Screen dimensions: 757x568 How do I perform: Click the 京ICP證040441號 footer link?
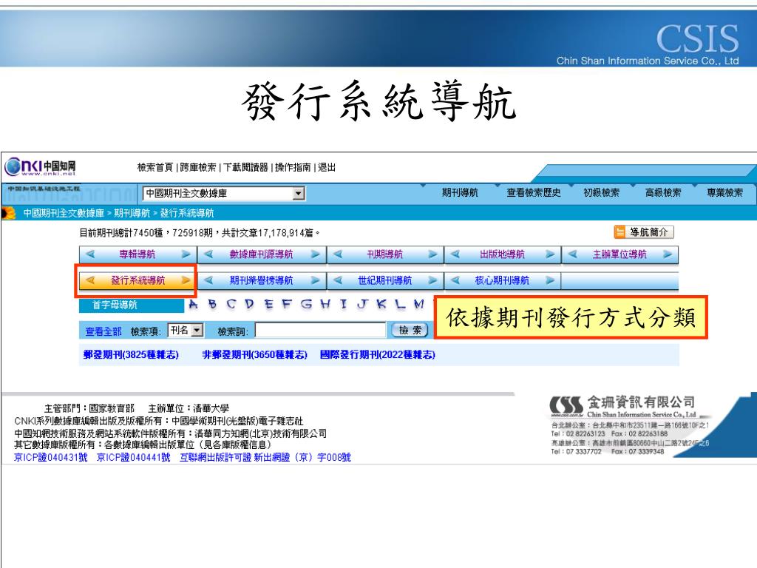point(134,457)
